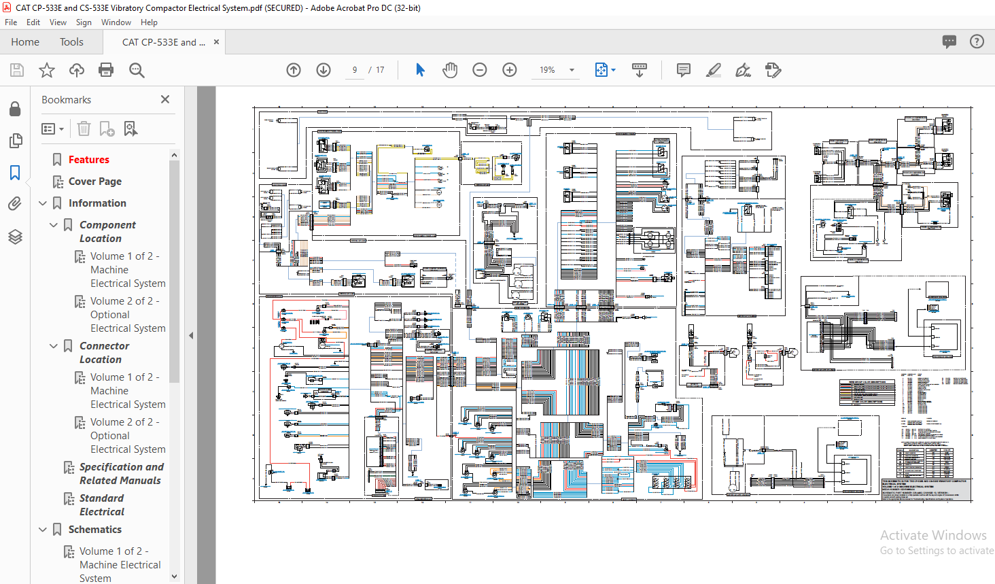The height and width of the screenshot is (584, 995).
Task: Add the document to starred favorites
Action: (47, 70)
